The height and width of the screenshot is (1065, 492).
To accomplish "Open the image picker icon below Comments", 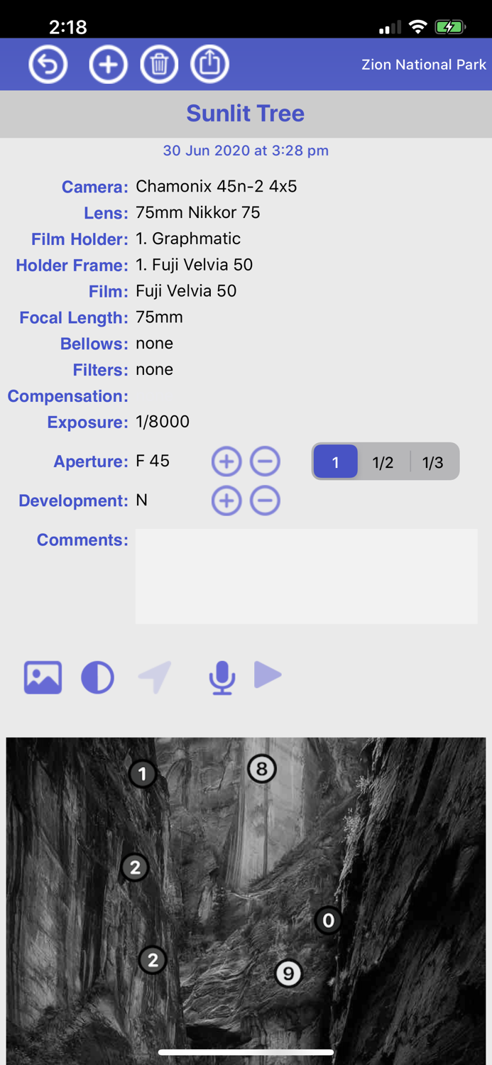I will [42, 677].
